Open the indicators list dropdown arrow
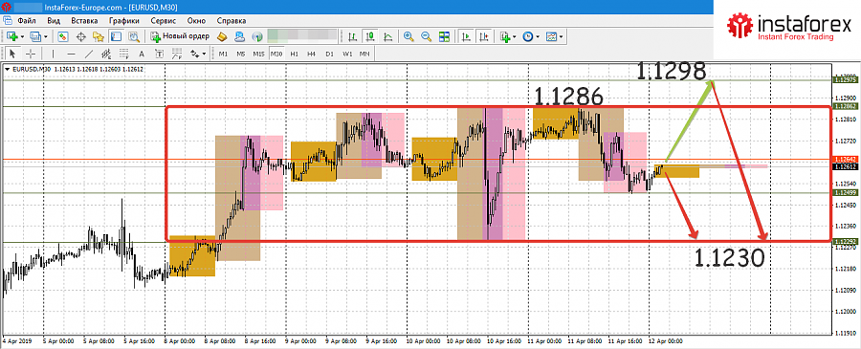This screenshot has width=861, height=349. 515,36
